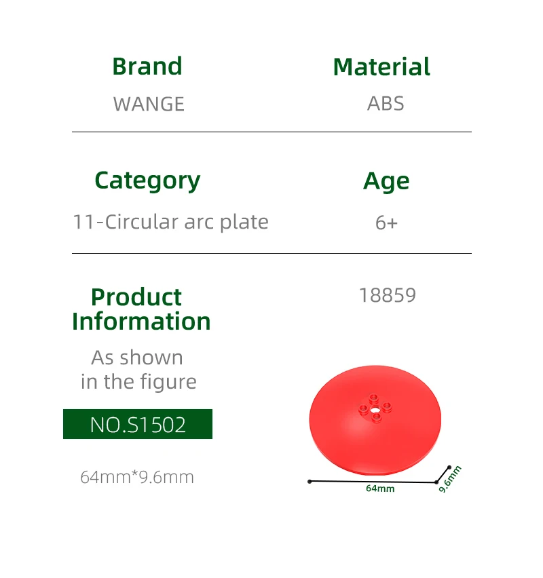Select the 6+ age value
Screen dimensions: 543x578
click(386, 223)
